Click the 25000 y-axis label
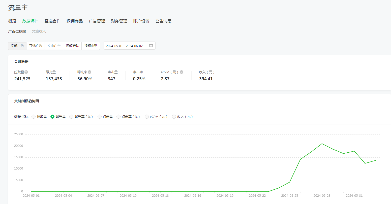The width and height of the screenshot is (391, 204). (18, 134)
